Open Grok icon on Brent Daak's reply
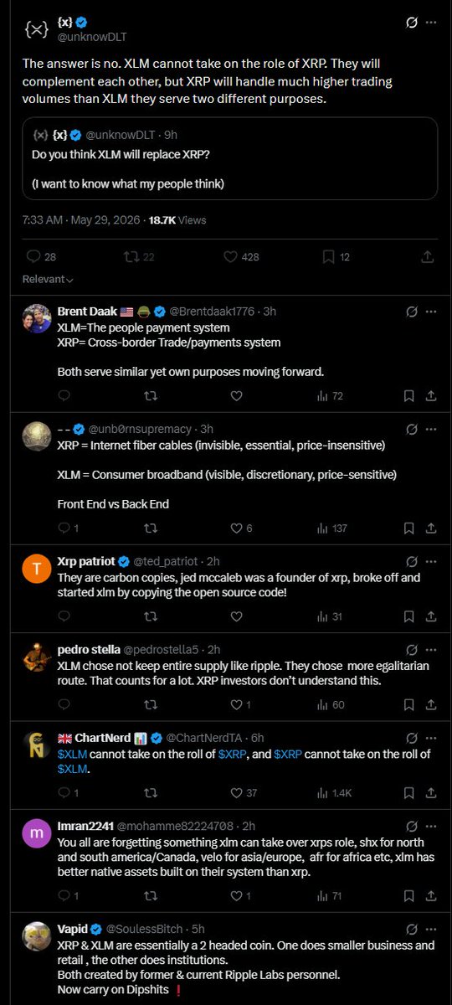 (411, 312)
